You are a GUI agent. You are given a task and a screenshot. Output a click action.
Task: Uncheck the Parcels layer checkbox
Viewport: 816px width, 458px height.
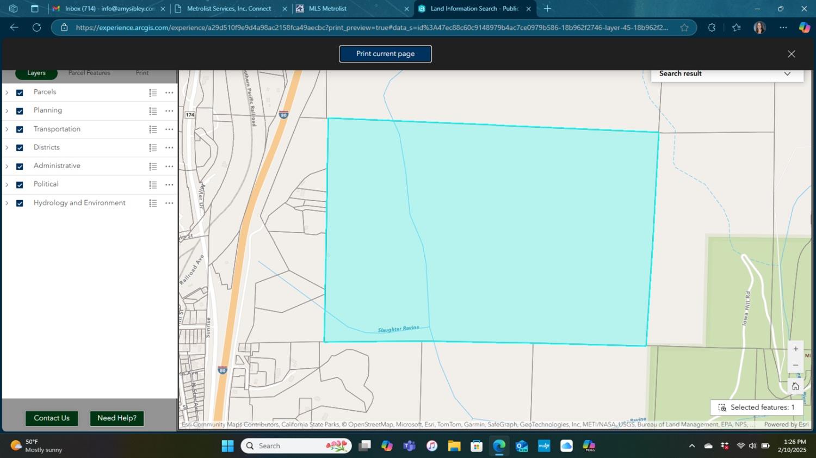coord(20,93)
